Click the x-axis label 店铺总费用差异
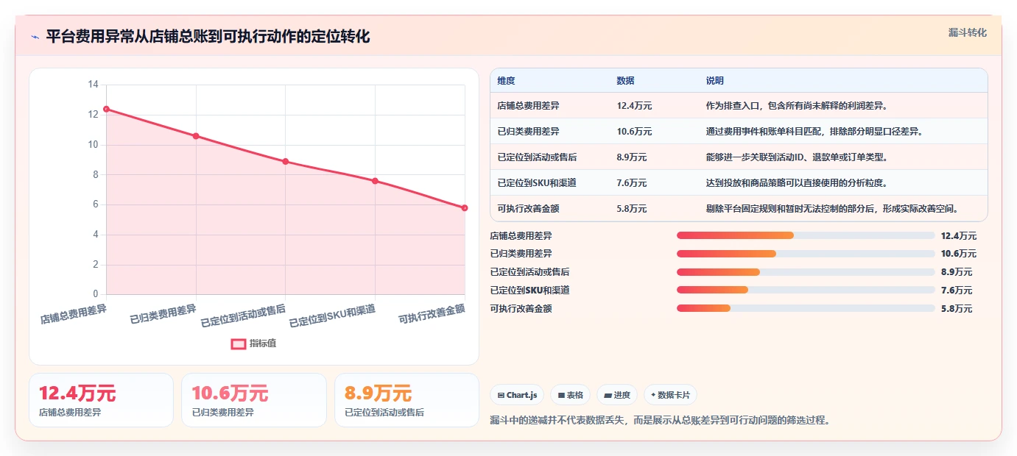Screen dimensions: 1017x456 (x=74, y=315)
